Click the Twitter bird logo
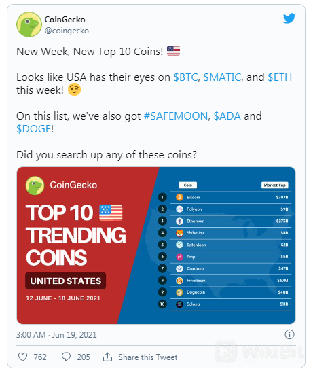Viewport: 313px width, 373px height. click(x=289, y=18)
